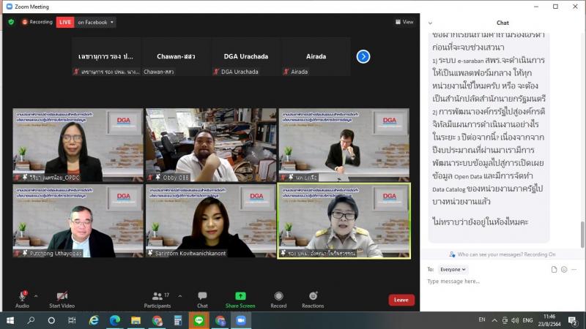Change layout with the View button
Viewport: 586px width, 329px height.
click(x=404, y=22)
